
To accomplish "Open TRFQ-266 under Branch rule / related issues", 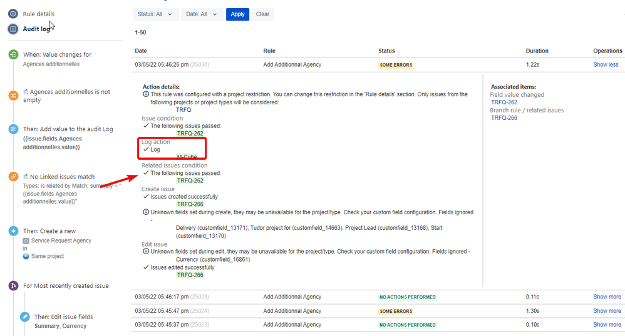I will coord(504,117).
